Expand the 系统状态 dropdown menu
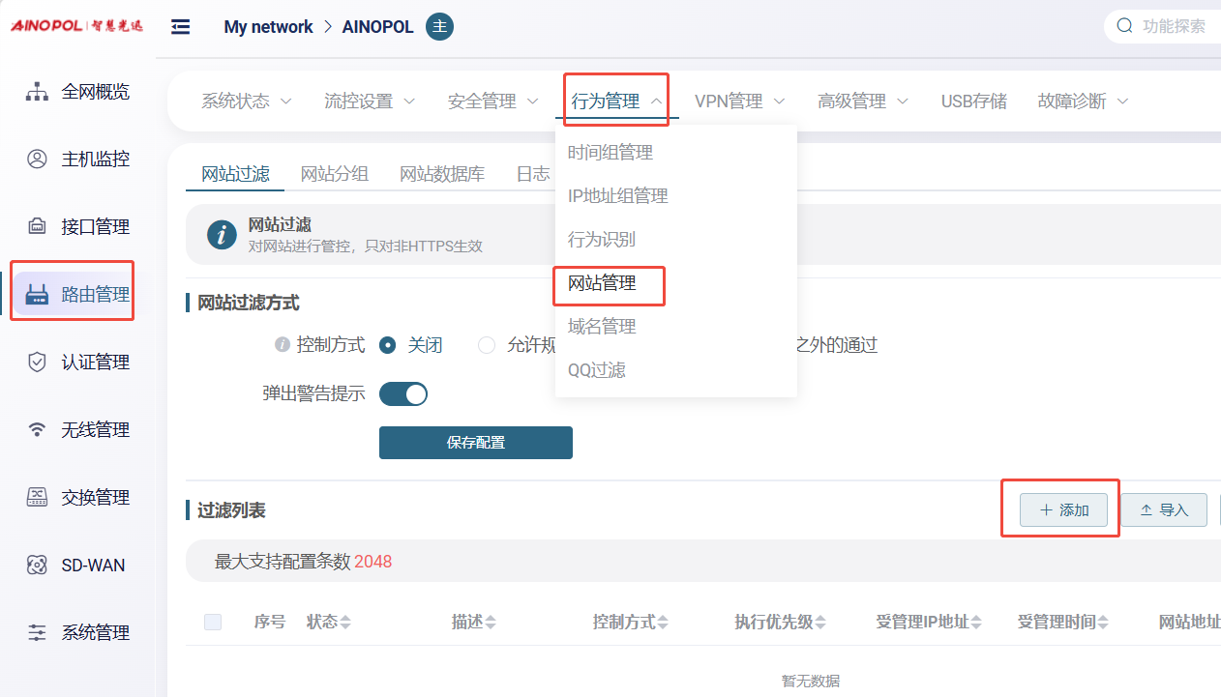Viewport: 1221px width, 697px height. (246, 102)
